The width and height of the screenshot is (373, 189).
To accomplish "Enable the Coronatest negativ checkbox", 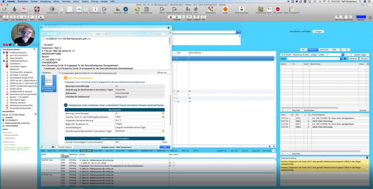I will [x=4, y=66].
